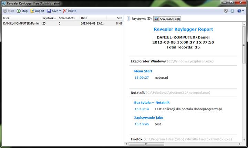Click the Menu Start window title
This screenshot has width=248, height=148.
tap(143, 71)
